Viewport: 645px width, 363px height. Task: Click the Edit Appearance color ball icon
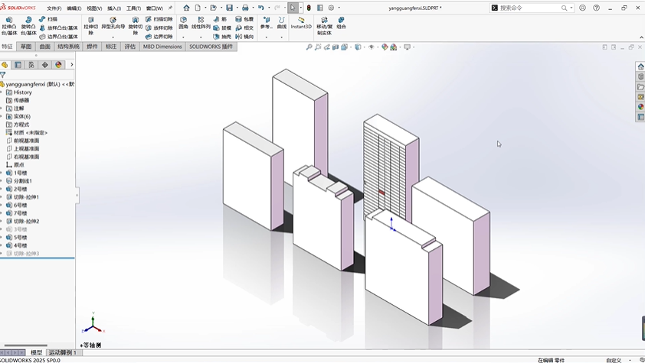pos(383,47)
